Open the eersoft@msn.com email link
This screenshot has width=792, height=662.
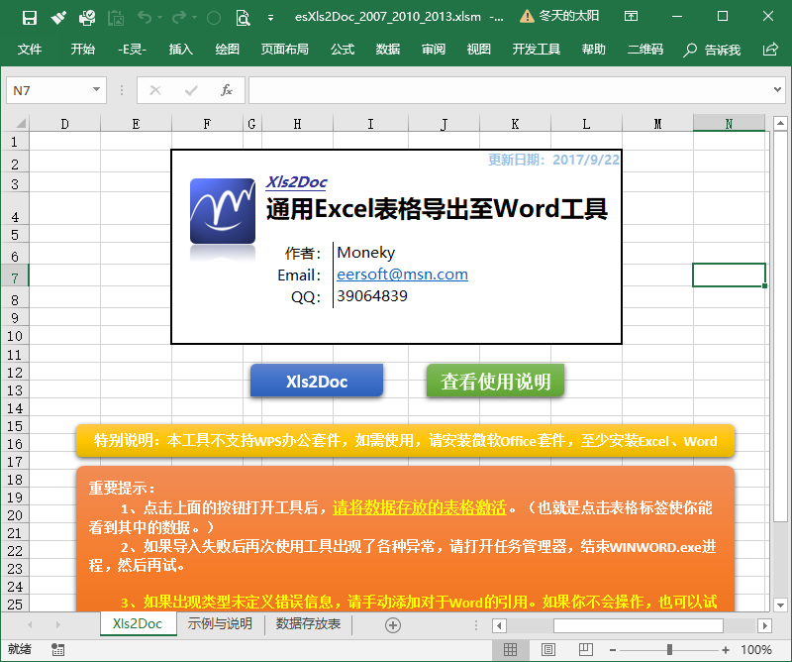click(402, 275)
